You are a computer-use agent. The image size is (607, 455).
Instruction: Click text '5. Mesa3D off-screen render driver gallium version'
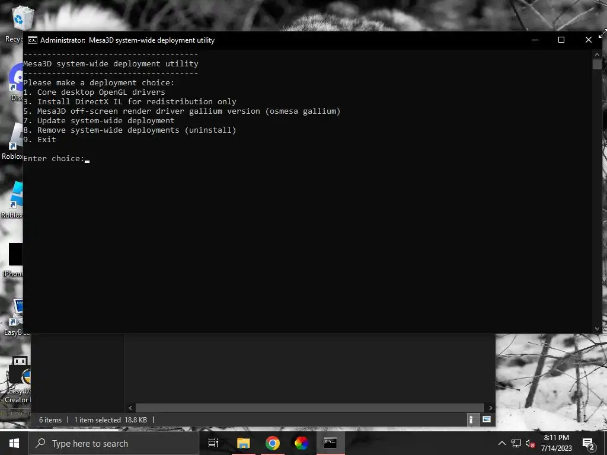click(142, 111)
